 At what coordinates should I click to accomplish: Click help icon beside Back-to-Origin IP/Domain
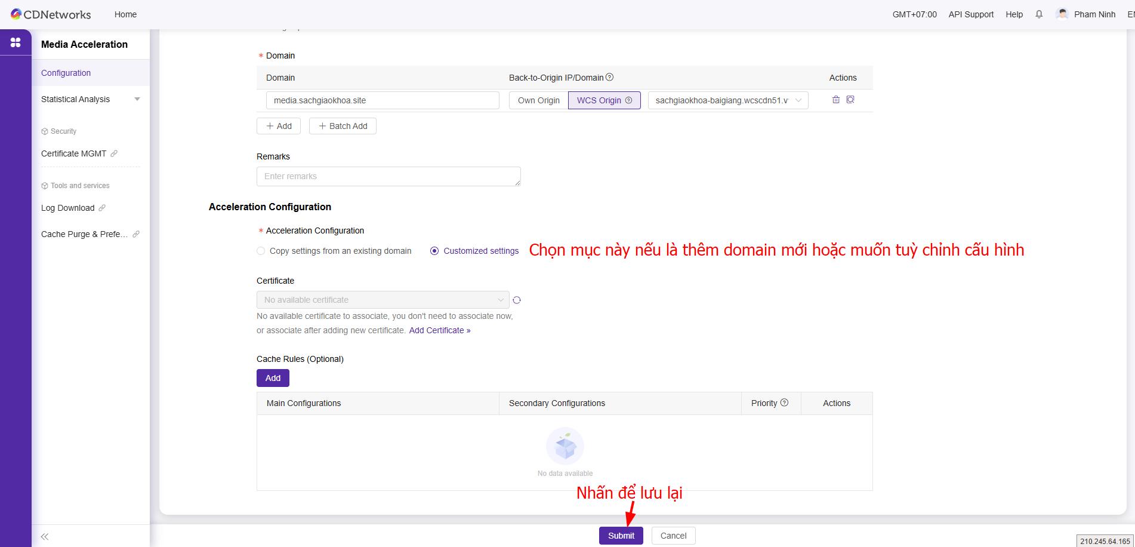[609, 77]
